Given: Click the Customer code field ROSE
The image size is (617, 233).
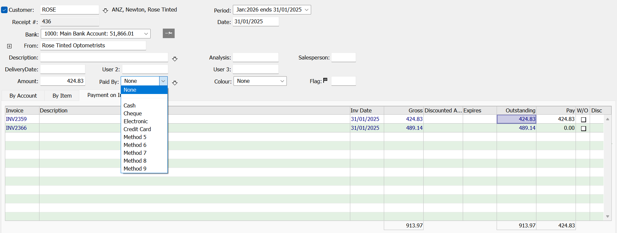Looking at the screenshot, I should (69, 10).
